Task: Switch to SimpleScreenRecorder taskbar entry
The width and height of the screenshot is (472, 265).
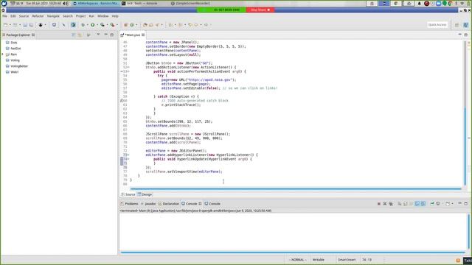Action: (x=190, y=3)
